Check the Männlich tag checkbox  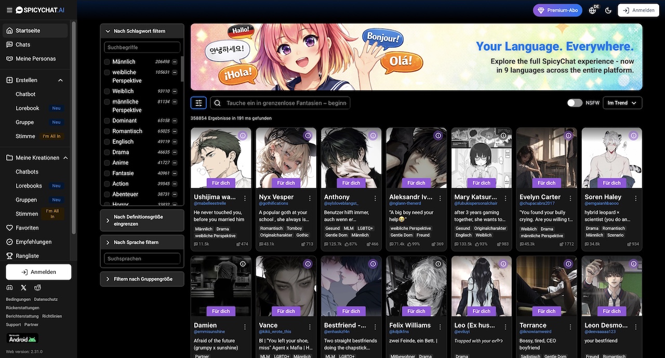pos(107,62)
